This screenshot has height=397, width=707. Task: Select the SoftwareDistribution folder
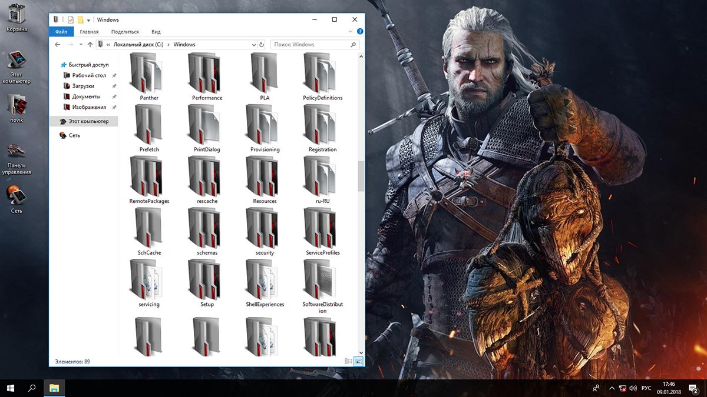pos(322,286)
